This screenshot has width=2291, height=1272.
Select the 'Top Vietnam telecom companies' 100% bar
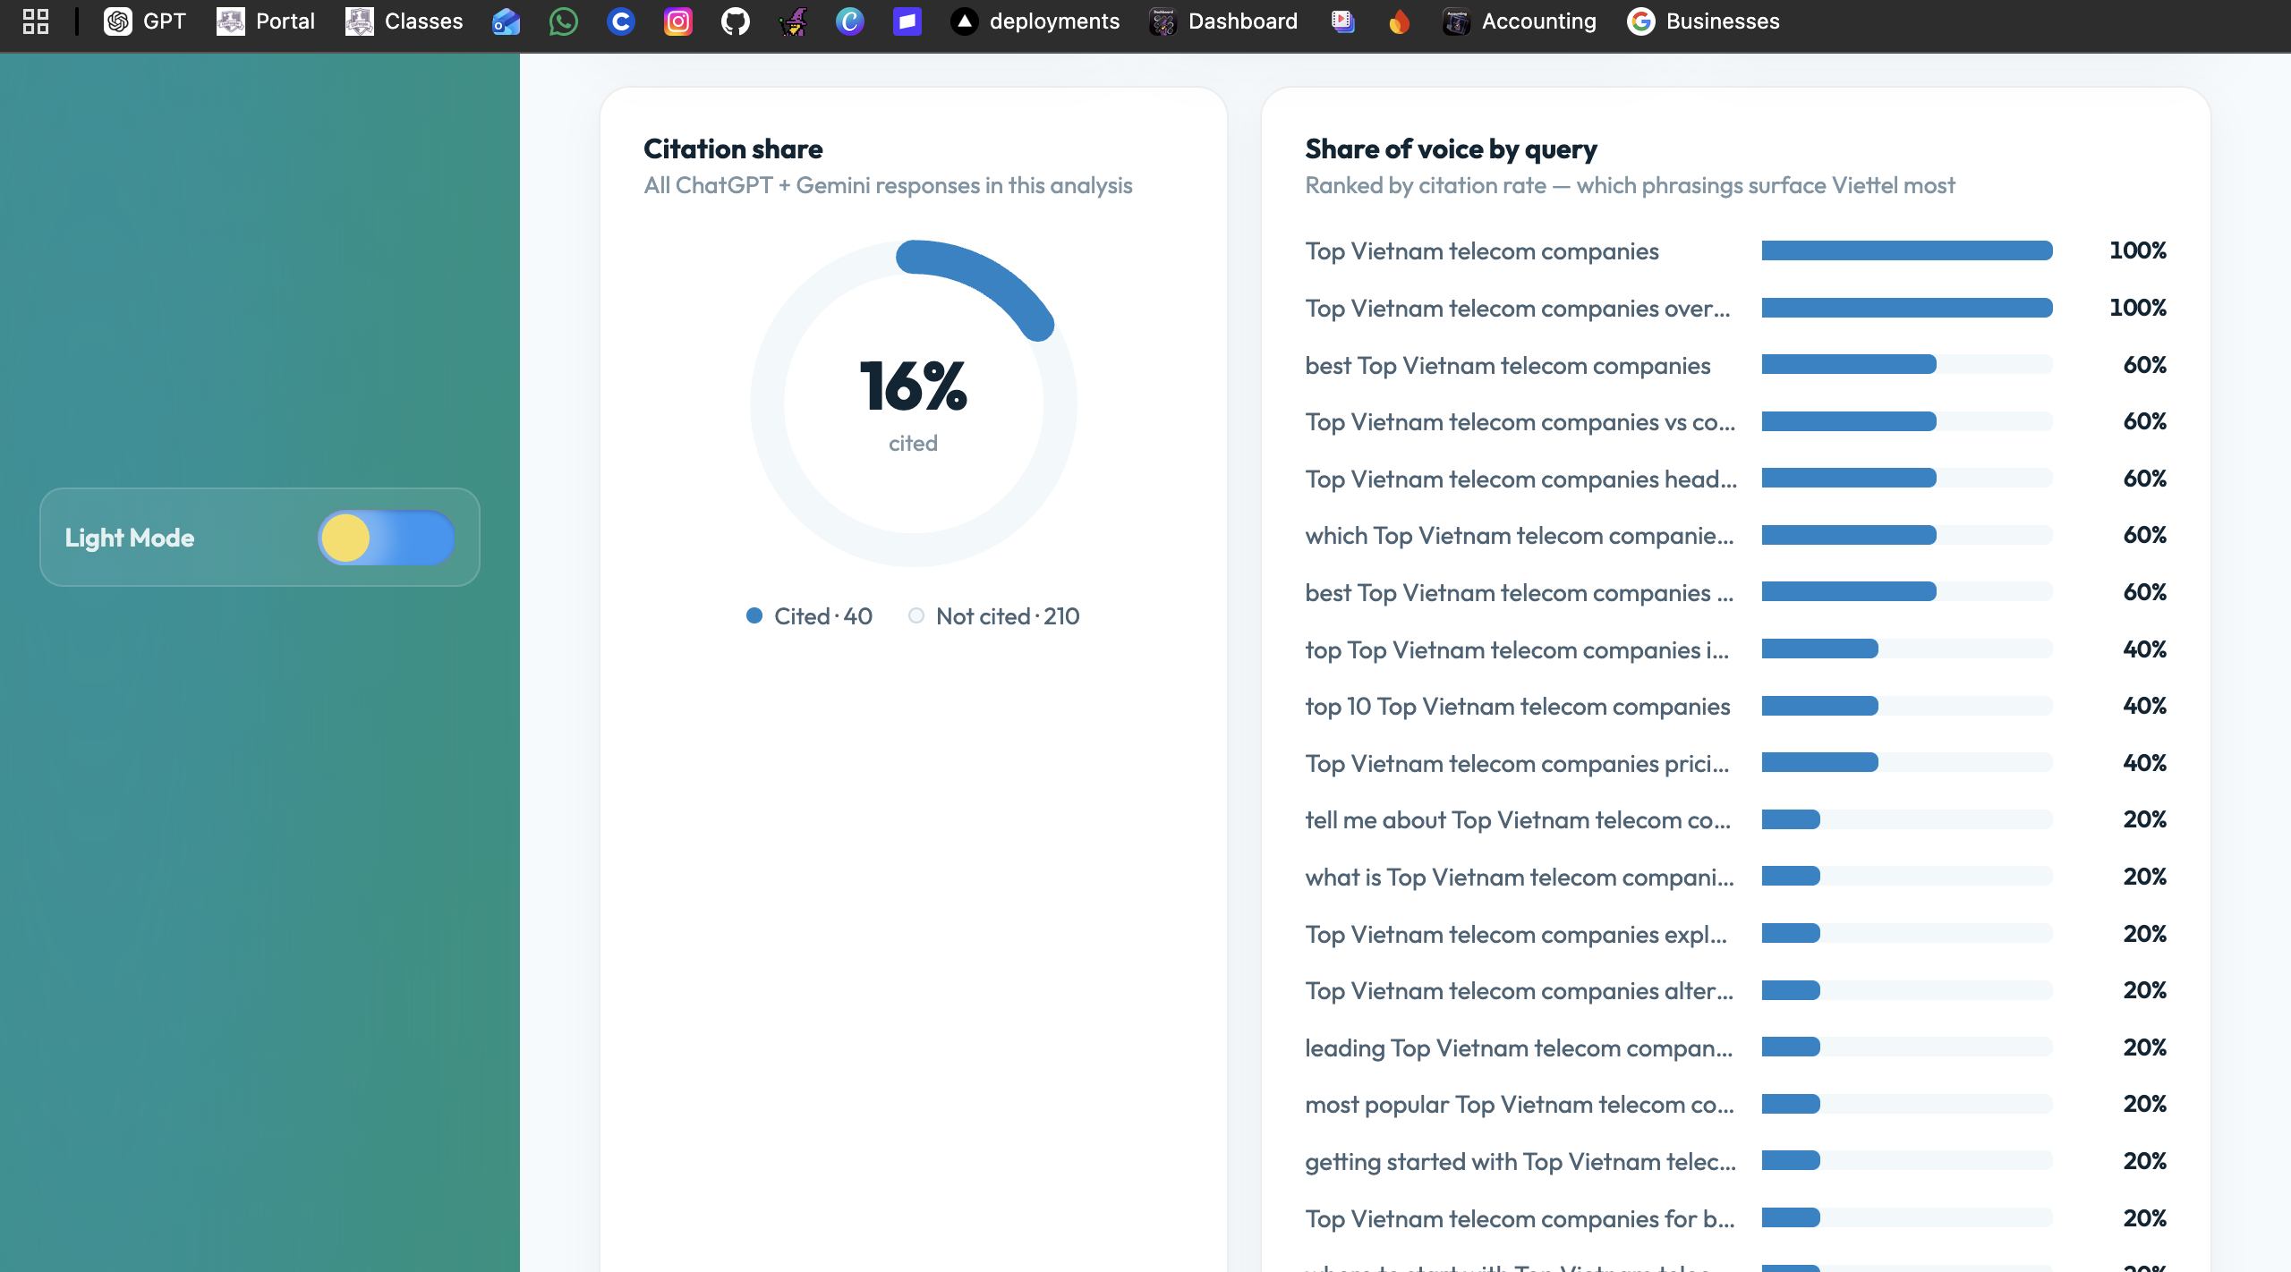pyautogui.click(x=1907, y=251)
